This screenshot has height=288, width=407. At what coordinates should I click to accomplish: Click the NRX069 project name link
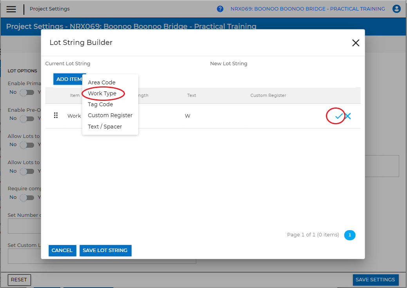click(x=308, y=9)
